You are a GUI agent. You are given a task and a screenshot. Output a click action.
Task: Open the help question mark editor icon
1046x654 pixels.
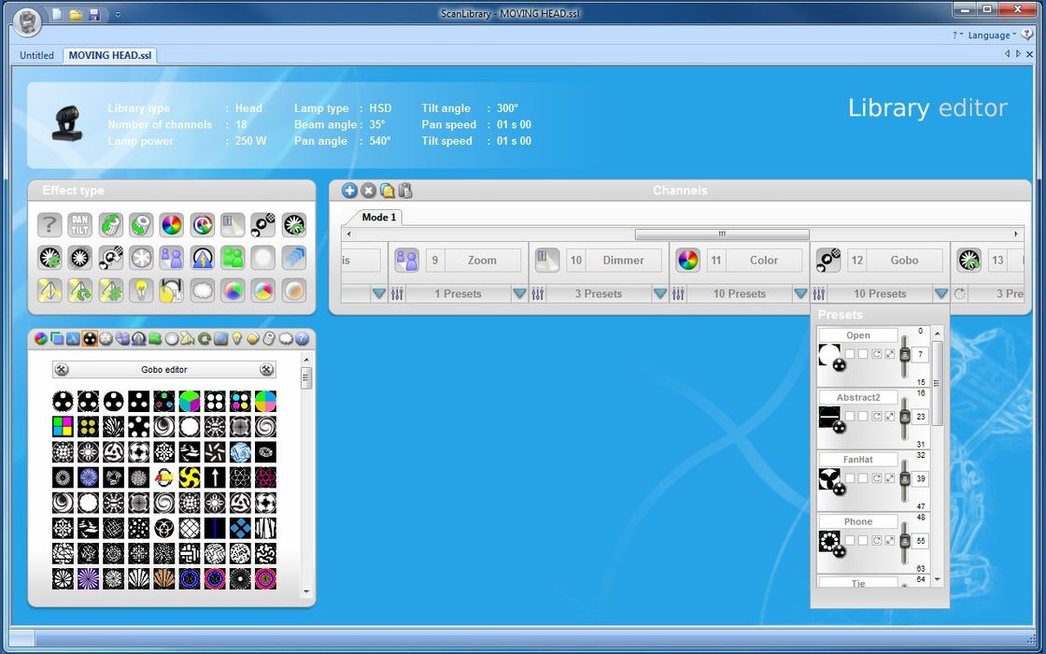[302, 339]
